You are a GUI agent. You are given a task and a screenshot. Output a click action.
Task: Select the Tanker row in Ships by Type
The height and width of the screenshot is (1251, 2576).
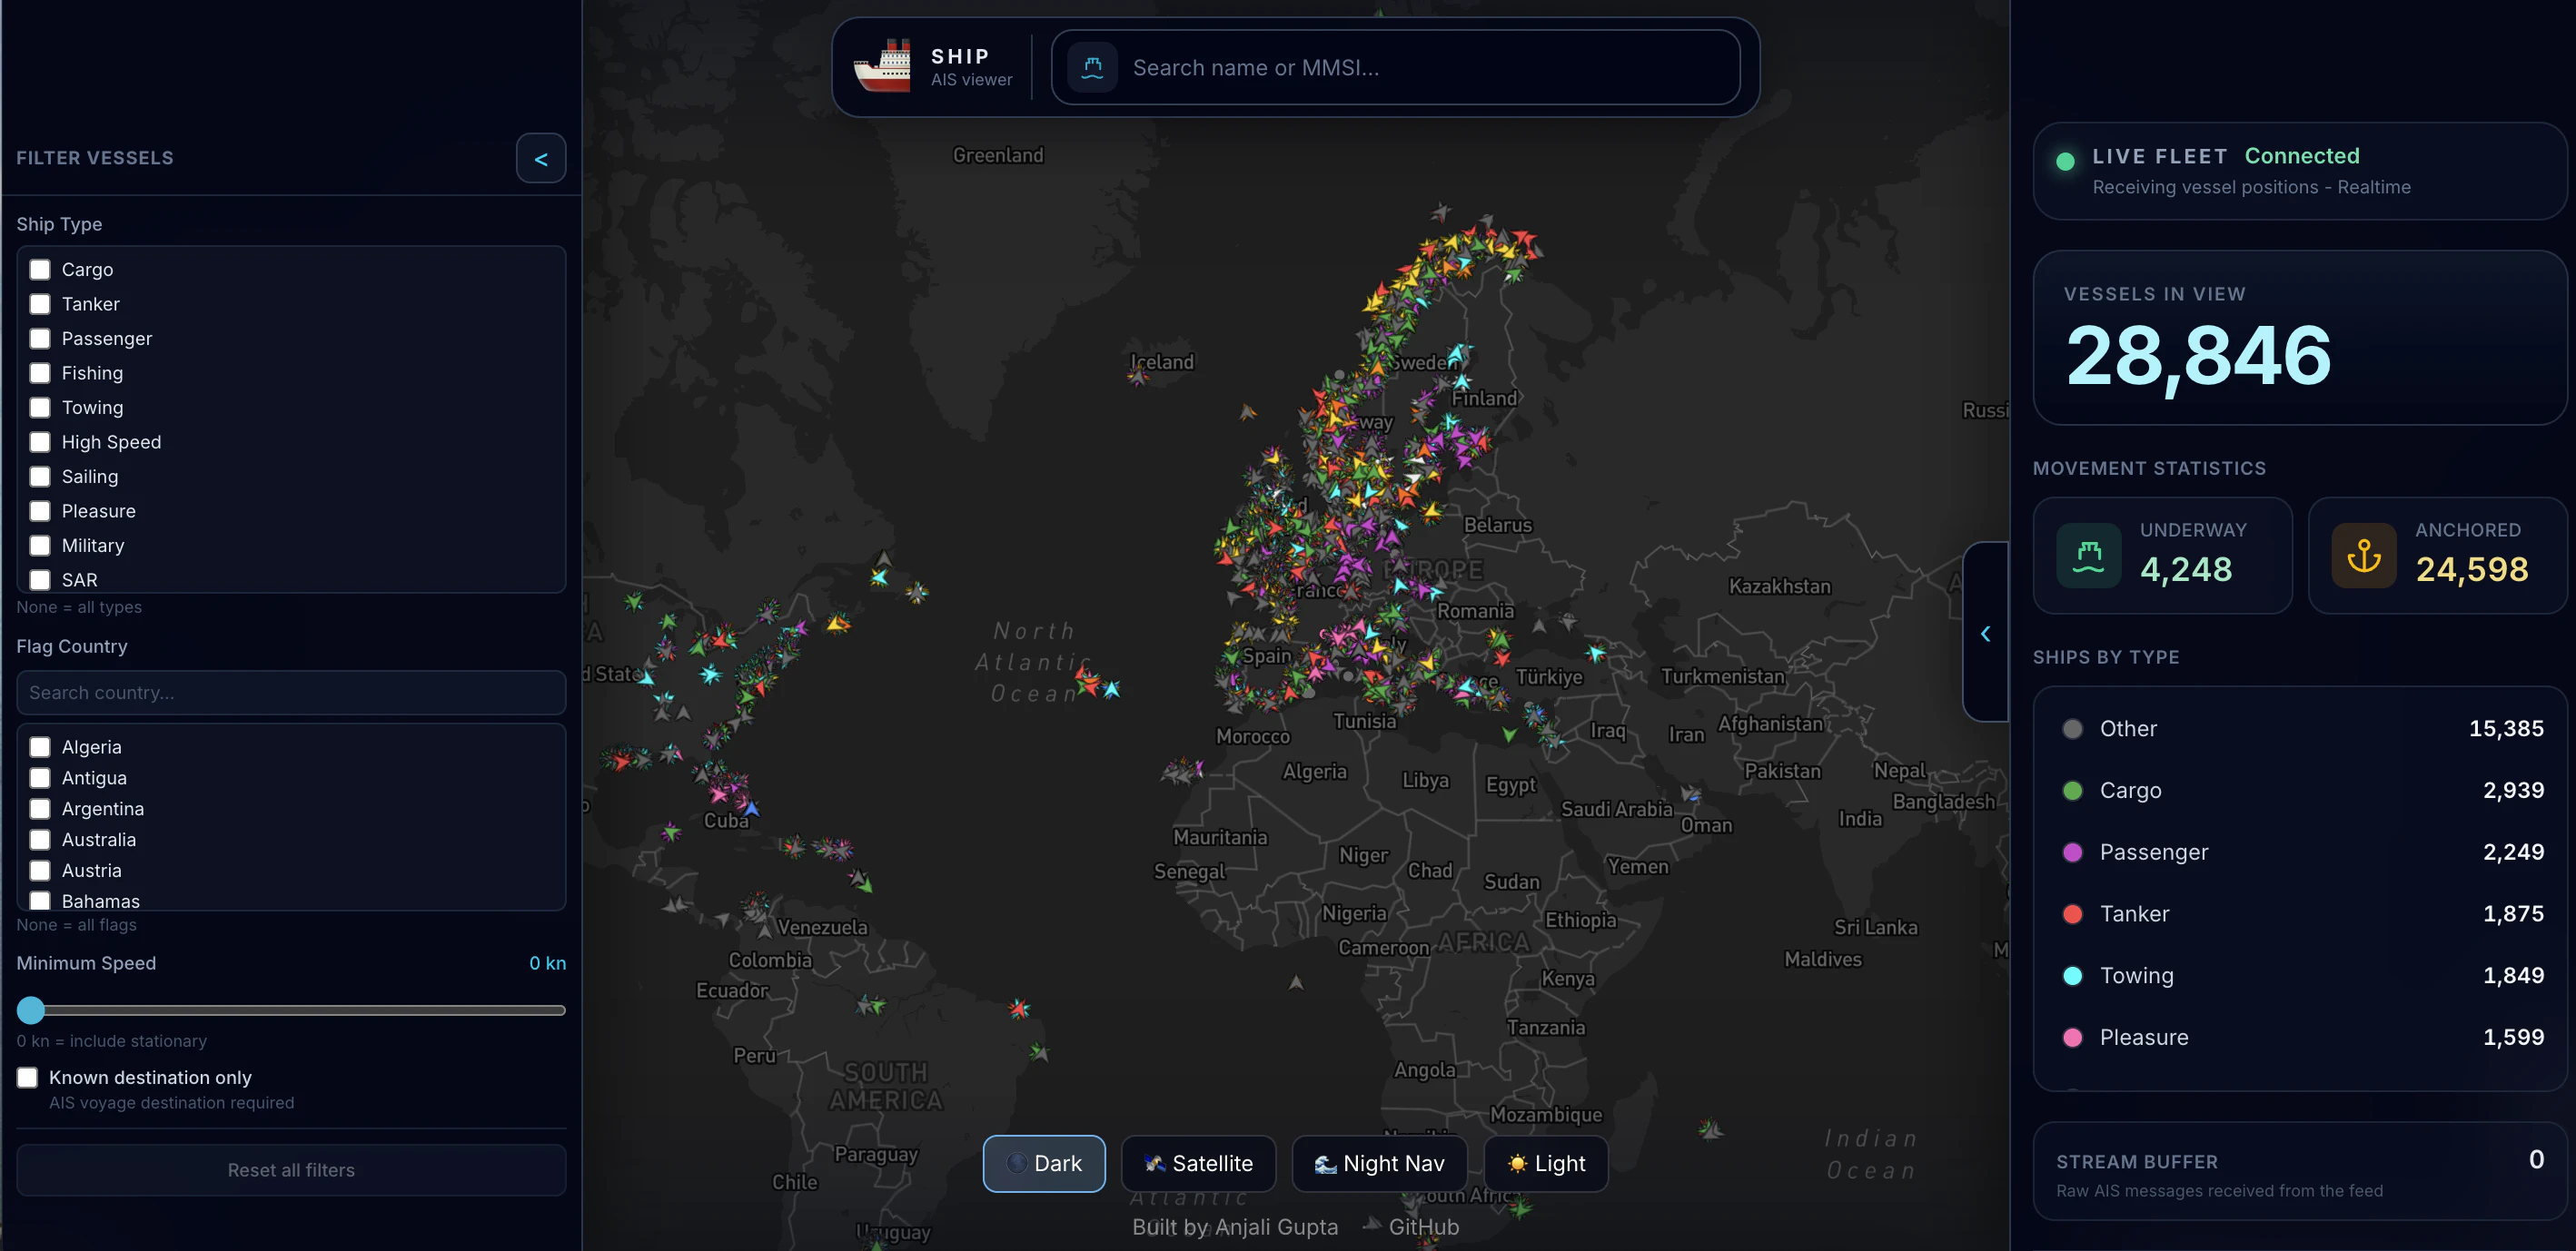click(2298, 913)
